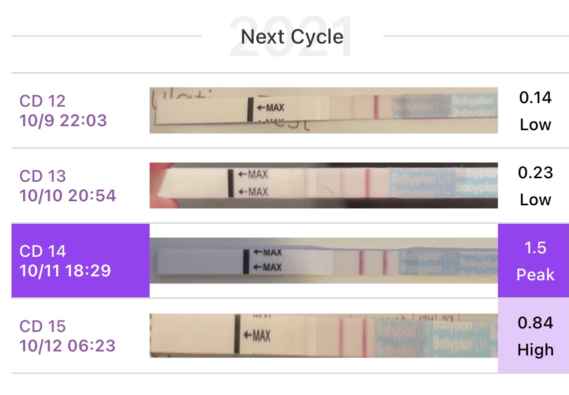Click the 10/12 06:23 timestamp
569x395 pixels.
(x=68, y=345)
